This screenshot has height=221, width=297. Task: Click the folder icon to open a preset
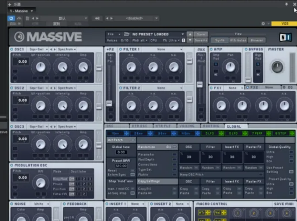coord(127,34)
